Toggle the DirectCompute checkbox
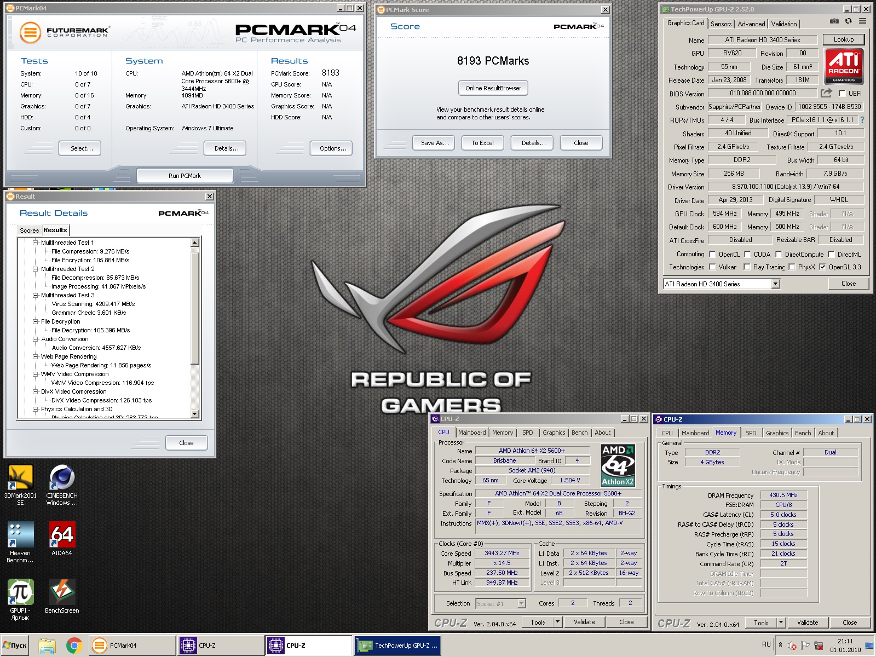 click(779, 255)
